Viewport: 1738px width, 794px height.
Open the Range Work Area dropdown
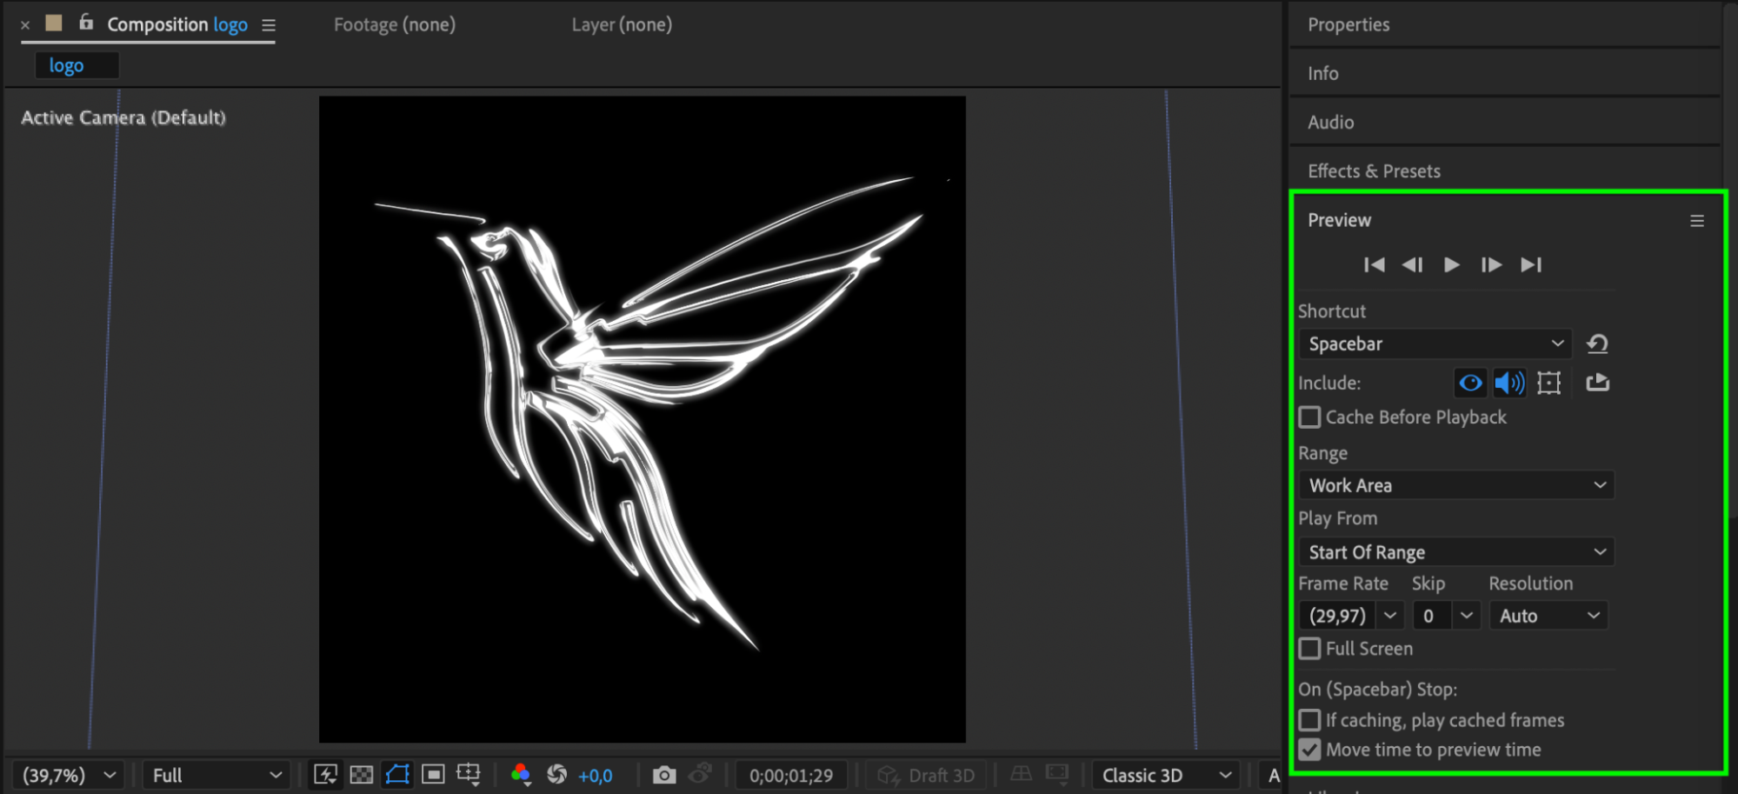coord(1456,485)
